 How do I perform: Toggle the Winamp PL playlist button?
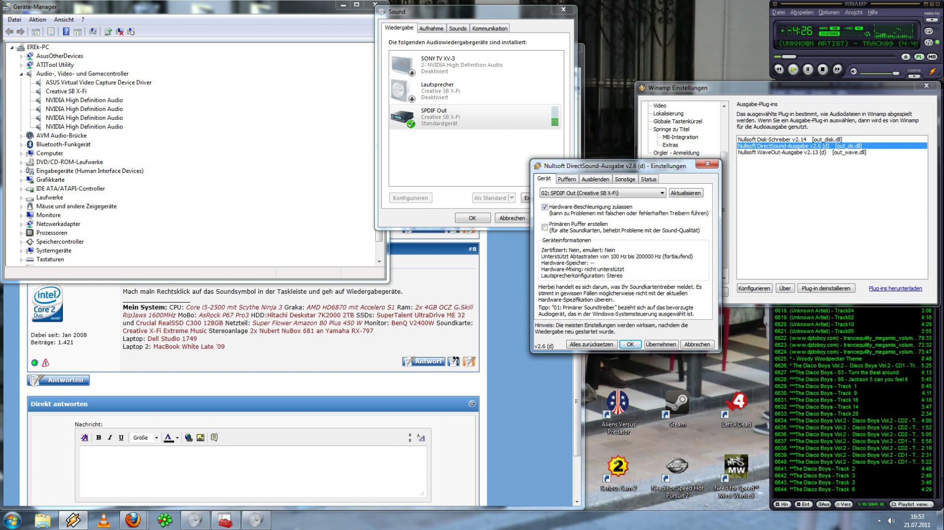point(919,57)
